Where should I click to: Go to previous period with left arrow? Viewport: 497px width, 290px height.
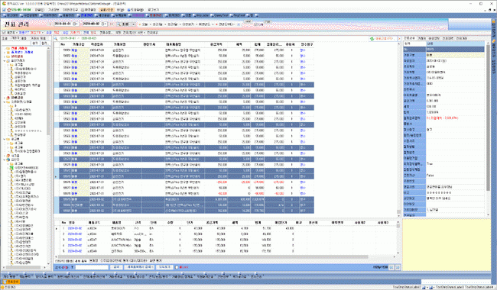50,24
